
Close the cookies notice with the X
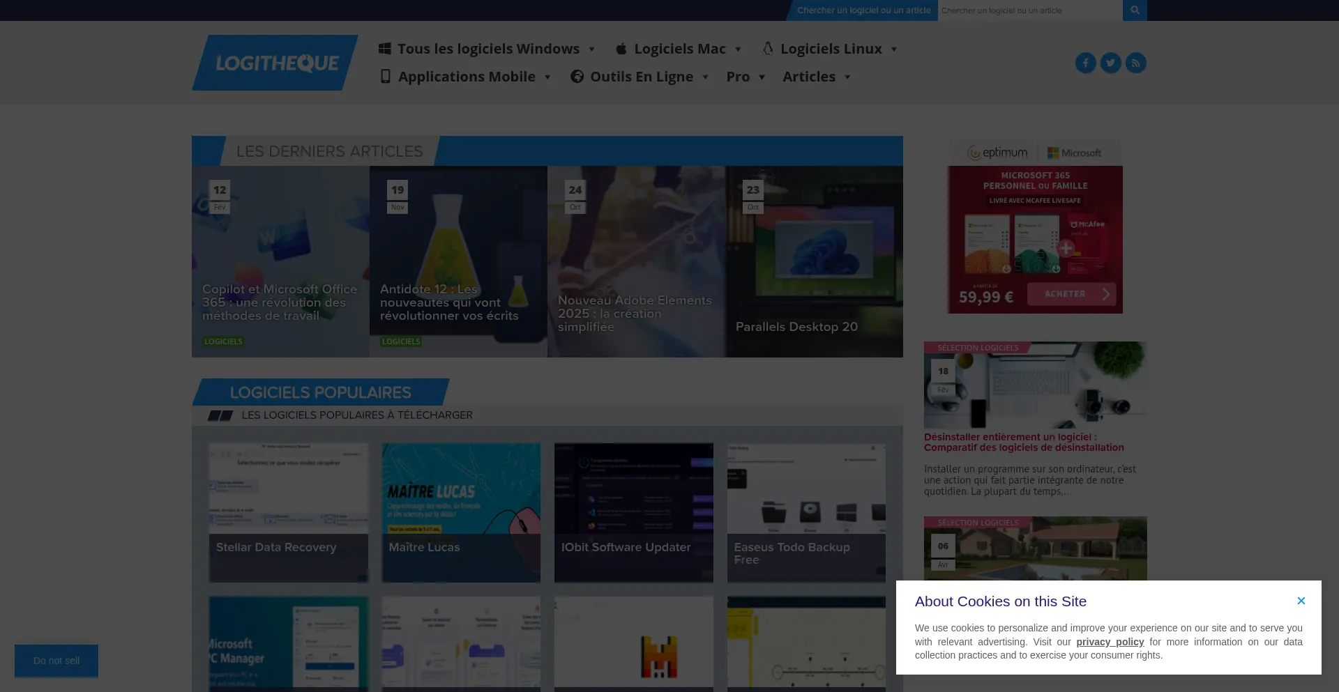(x=1301, y=601)
